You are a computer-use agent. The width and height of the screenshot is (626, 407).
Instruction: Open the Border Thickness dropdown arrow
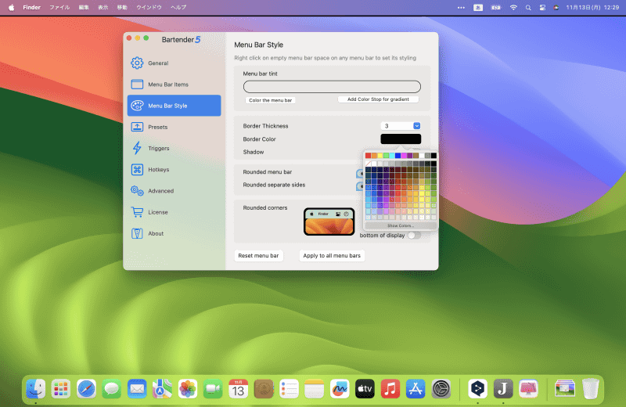pyautogui.click(x=416, y=126)
